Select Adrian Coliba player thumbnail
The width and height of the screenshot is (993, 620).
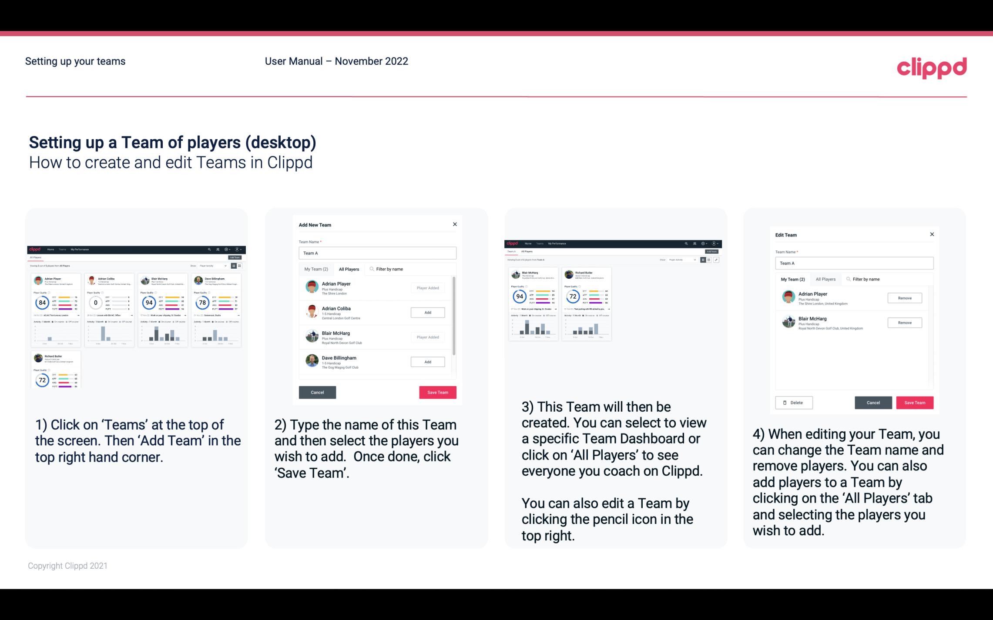click(x=312, y=311)
